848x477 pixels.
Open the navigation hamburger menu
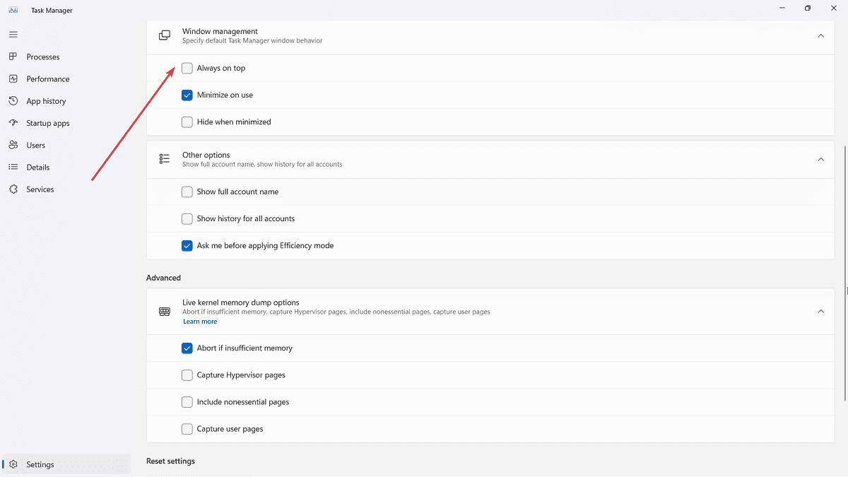pos(13,34)
